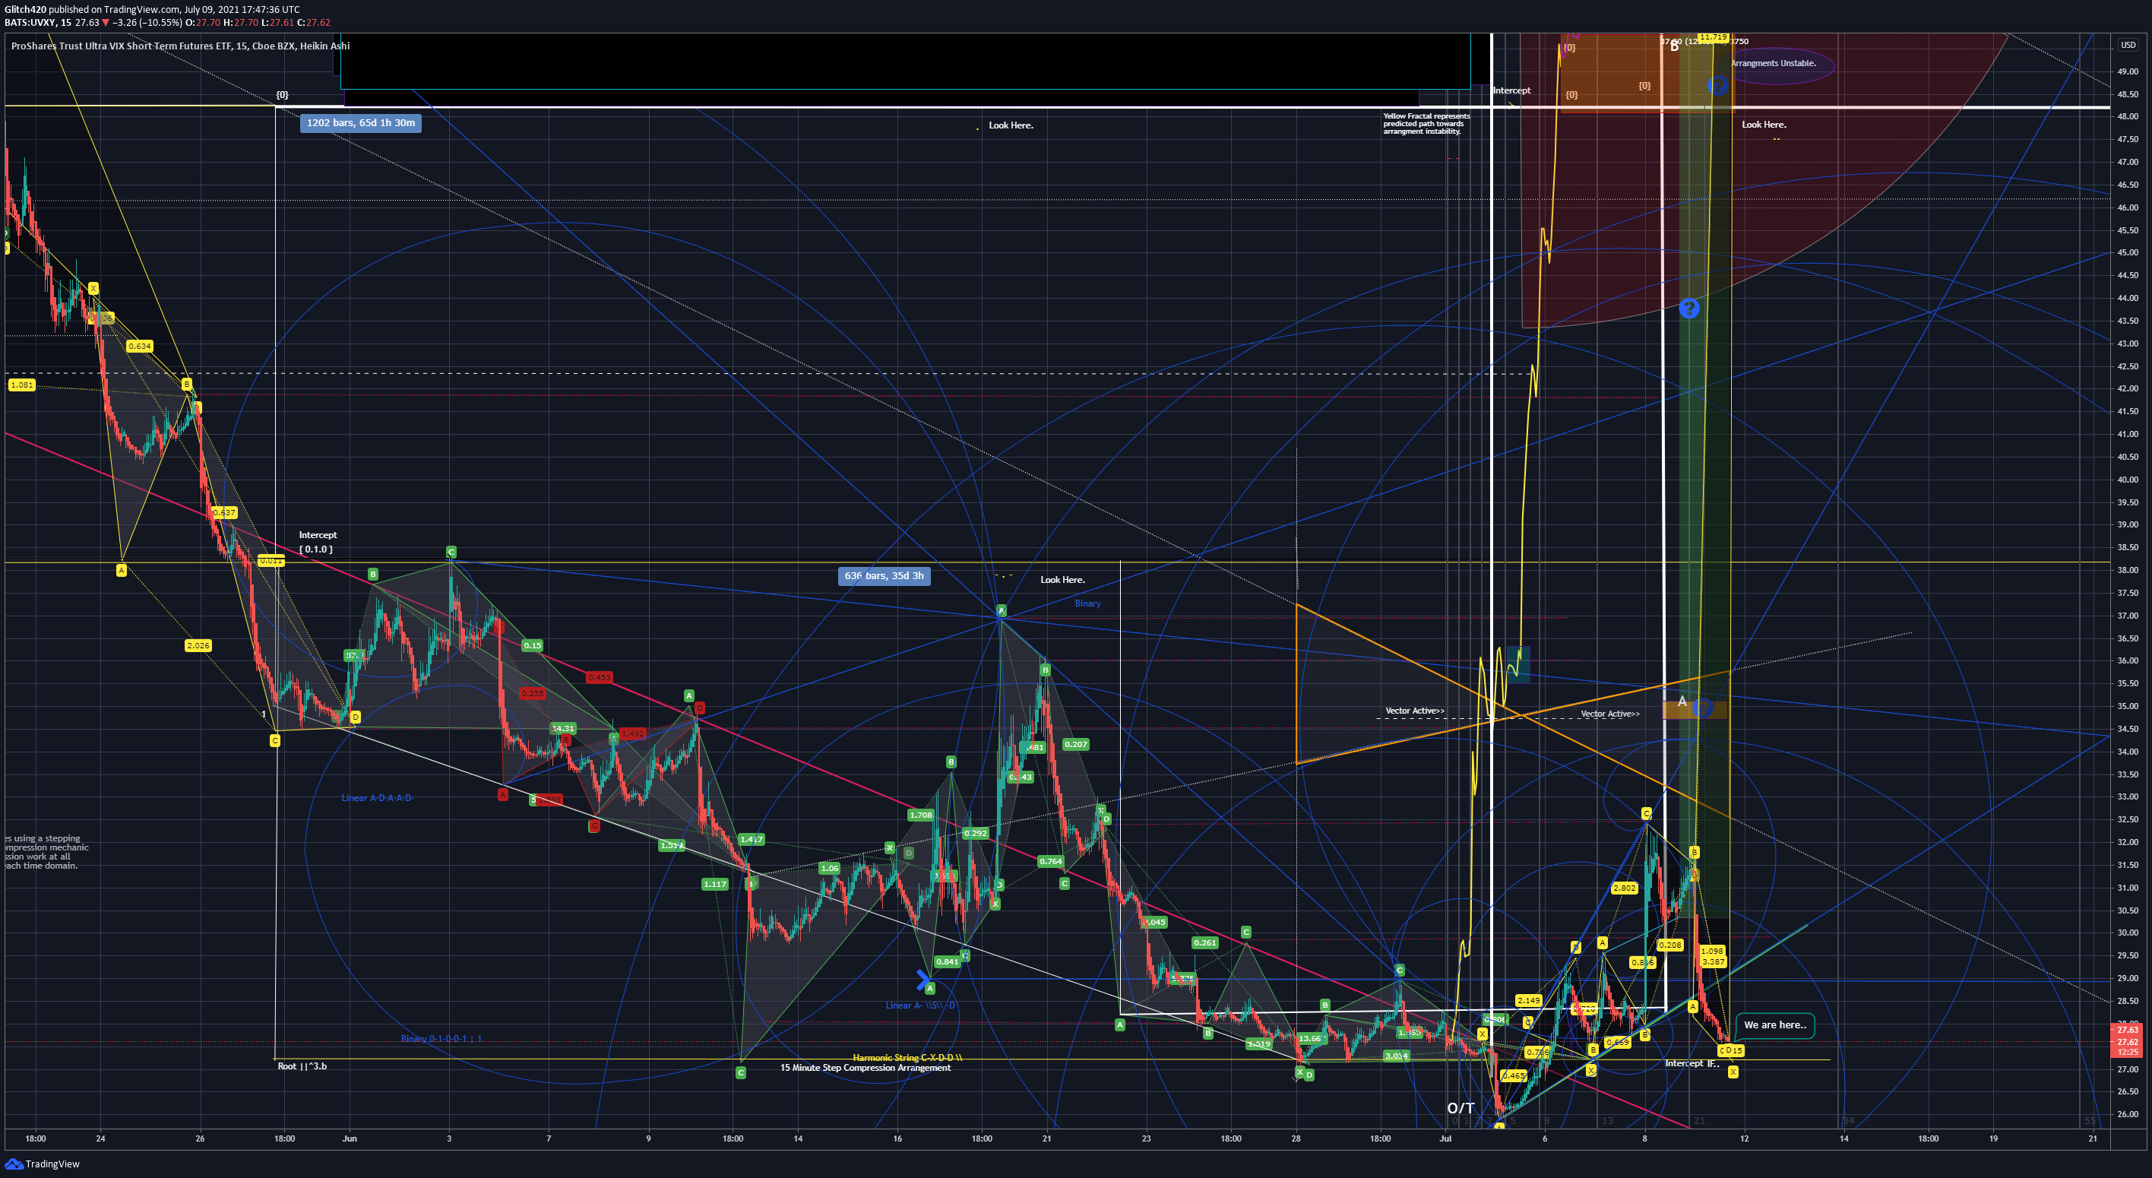The width and height of the screenshot is (2152, 1178).
Task: Click the red 27.63 current price tag
Action: pos(2128,1030)
